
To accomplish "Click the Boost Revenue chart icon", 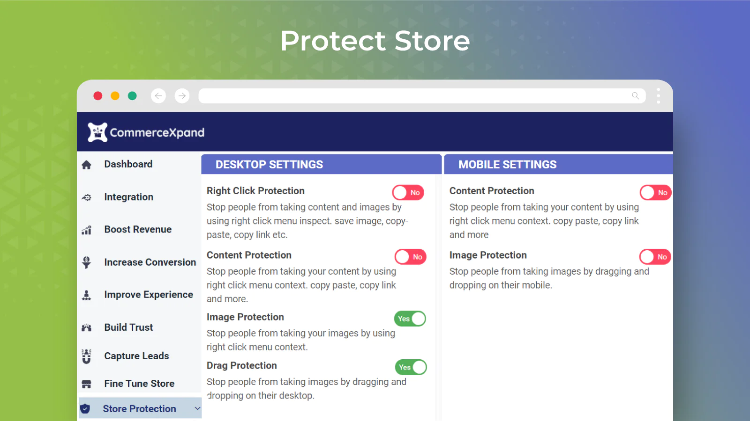I will [x=86, y=230].
